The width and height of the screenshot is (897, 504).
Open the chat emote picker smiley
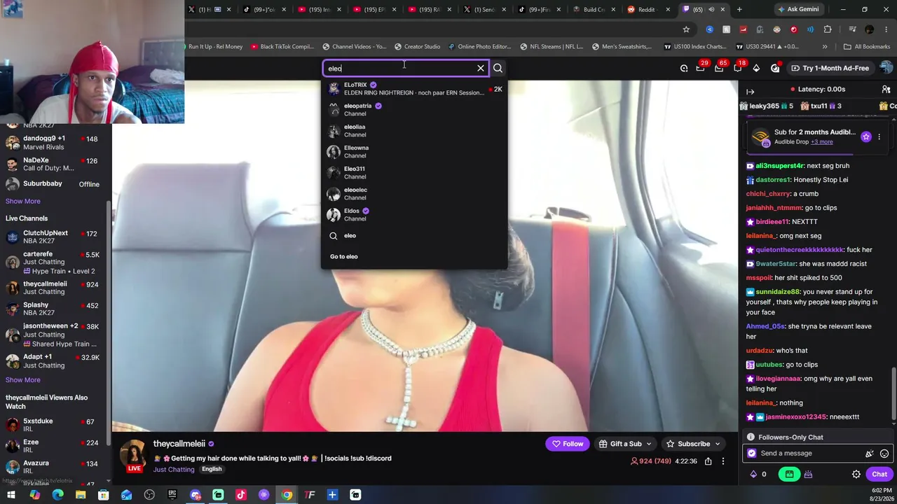(x=884, y=454)
